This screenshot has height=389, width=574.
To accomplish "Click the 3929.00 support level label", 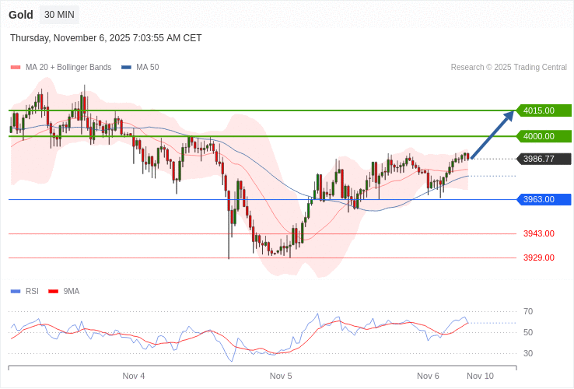I will point(539,258).
